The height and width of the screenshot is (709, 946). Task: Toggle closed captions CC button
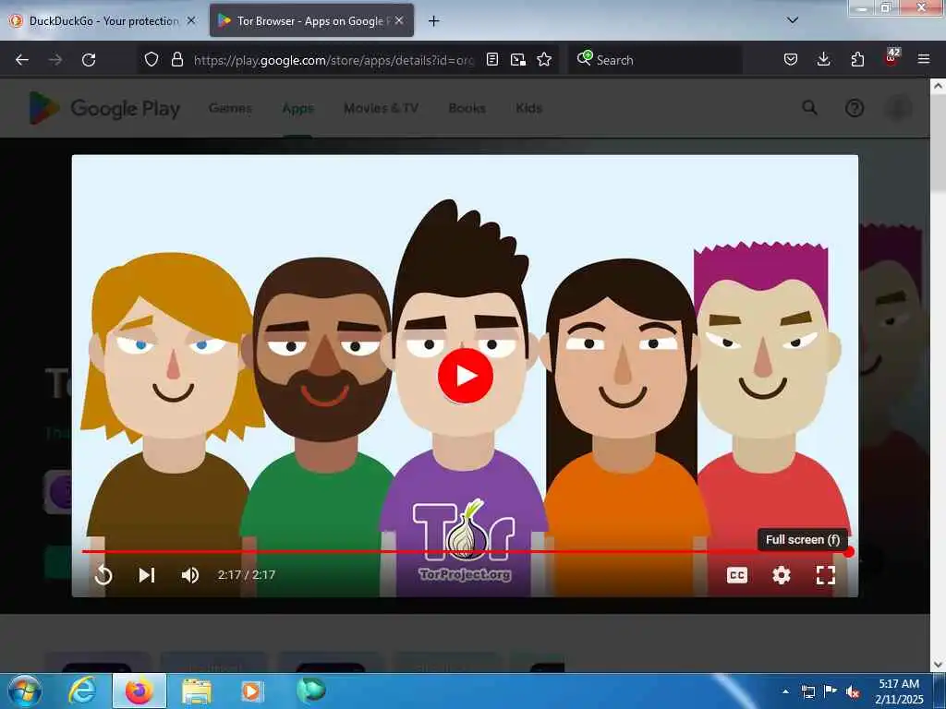point(736,575)
